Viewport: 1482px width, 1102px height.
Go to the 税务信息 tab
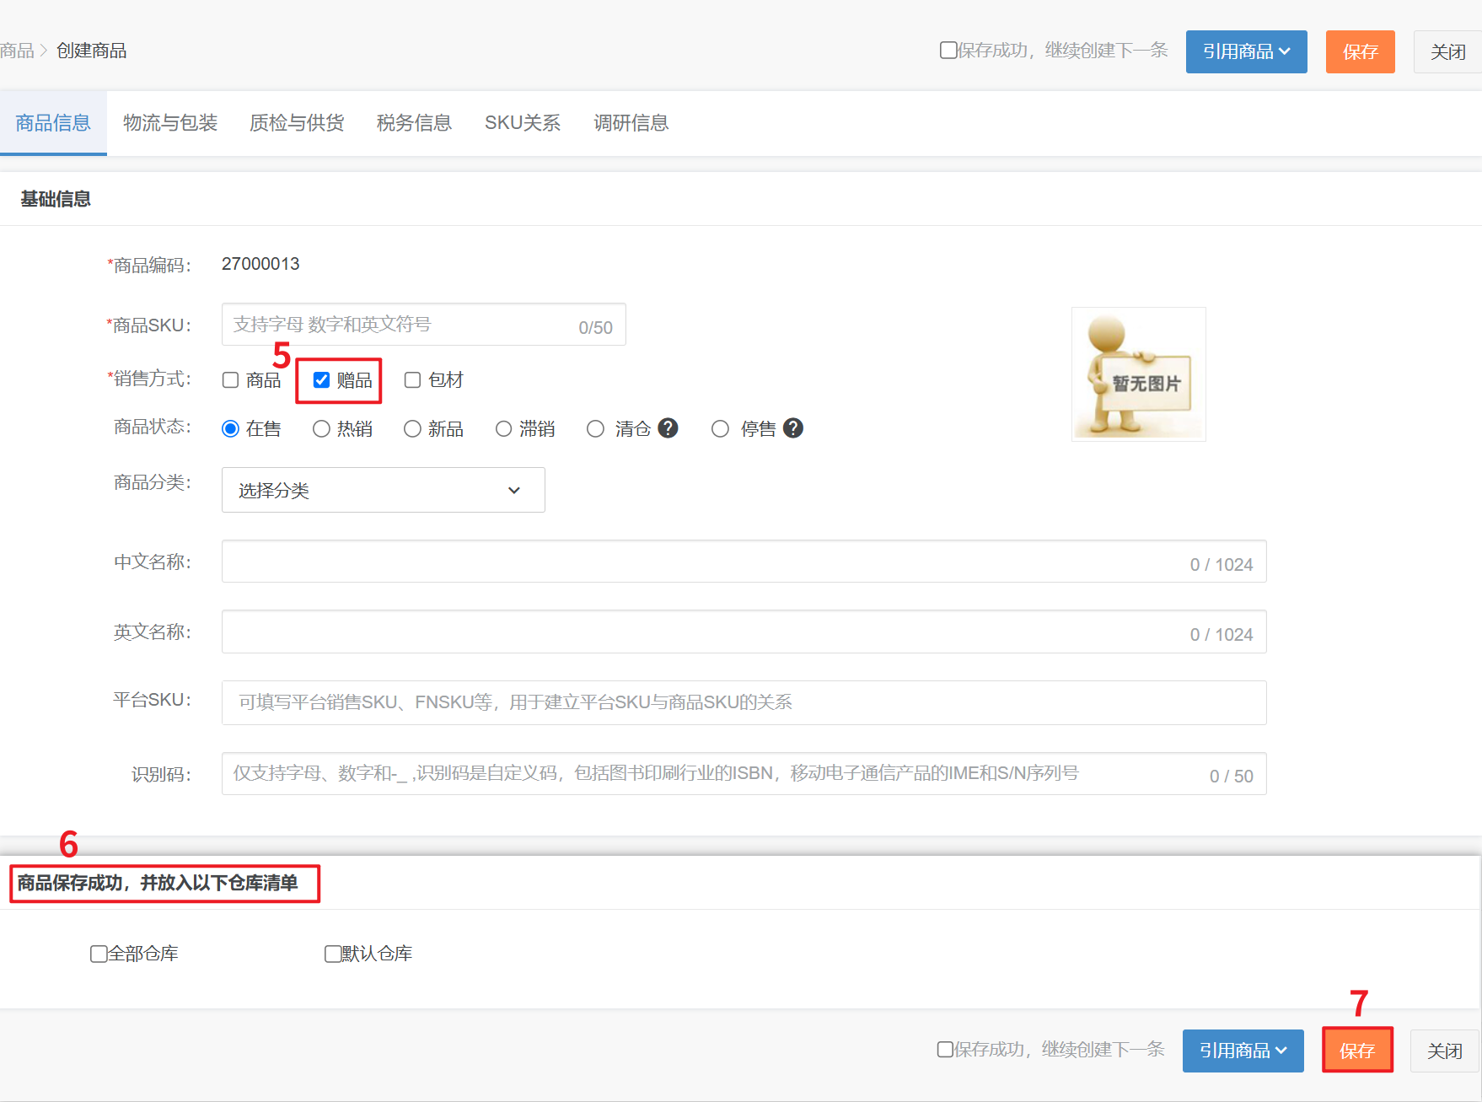click(x=414, y=123)
